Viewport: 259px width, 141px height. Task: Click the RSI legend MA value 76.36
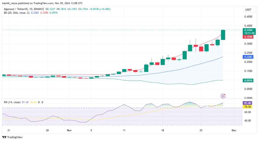(x=33, y=102)
